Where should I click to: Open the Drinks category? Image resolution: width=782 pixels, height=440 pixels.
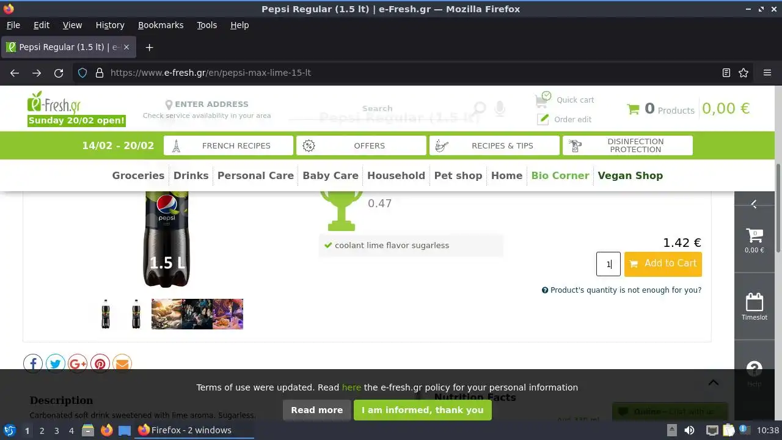191,175
